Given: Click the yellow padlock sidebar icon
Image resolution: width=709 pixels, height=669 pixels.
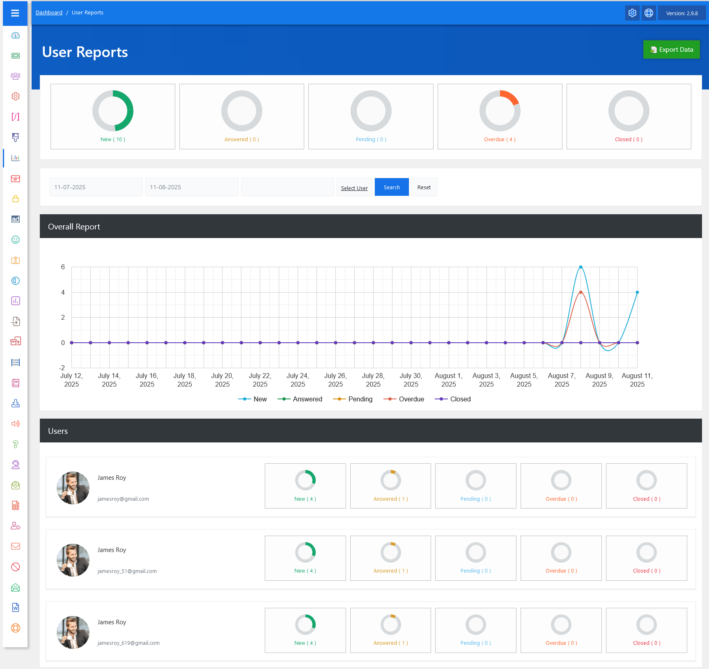Looking at the screenshot, I should (16, 199).
